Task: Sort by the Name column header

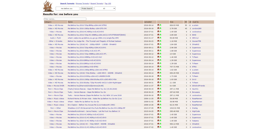Action: click(x=106, y=22)
